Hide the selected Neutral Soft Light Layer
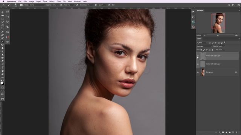The width and height of the screenshot is (241, 135). 198,56
